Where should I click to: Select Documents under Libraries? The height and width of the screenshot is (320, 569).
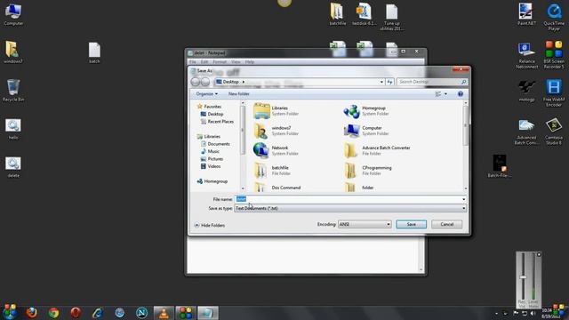pos(215,144)
